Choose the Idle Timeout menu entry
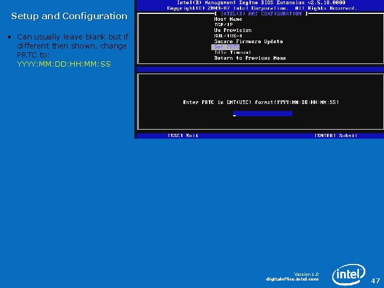 click(233, 52)
